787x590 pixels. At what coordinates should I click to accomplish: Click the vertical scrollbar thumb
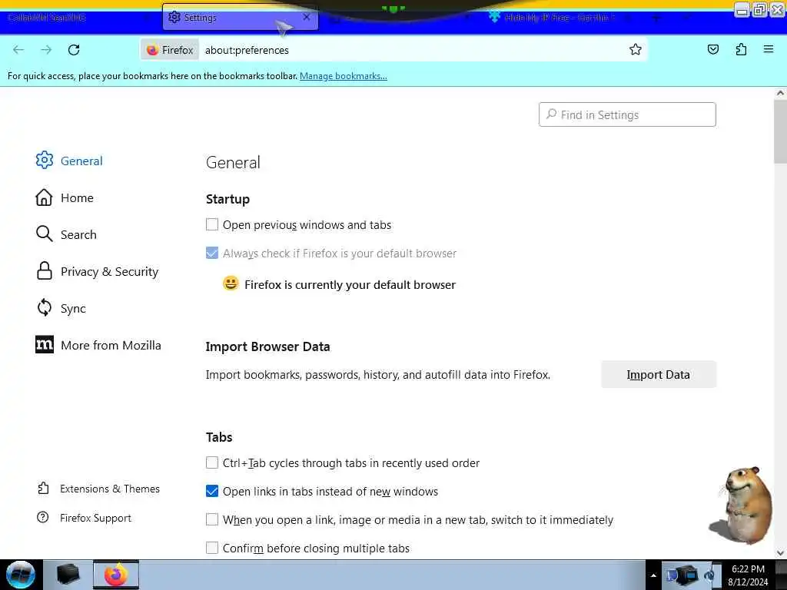[780, 131]
